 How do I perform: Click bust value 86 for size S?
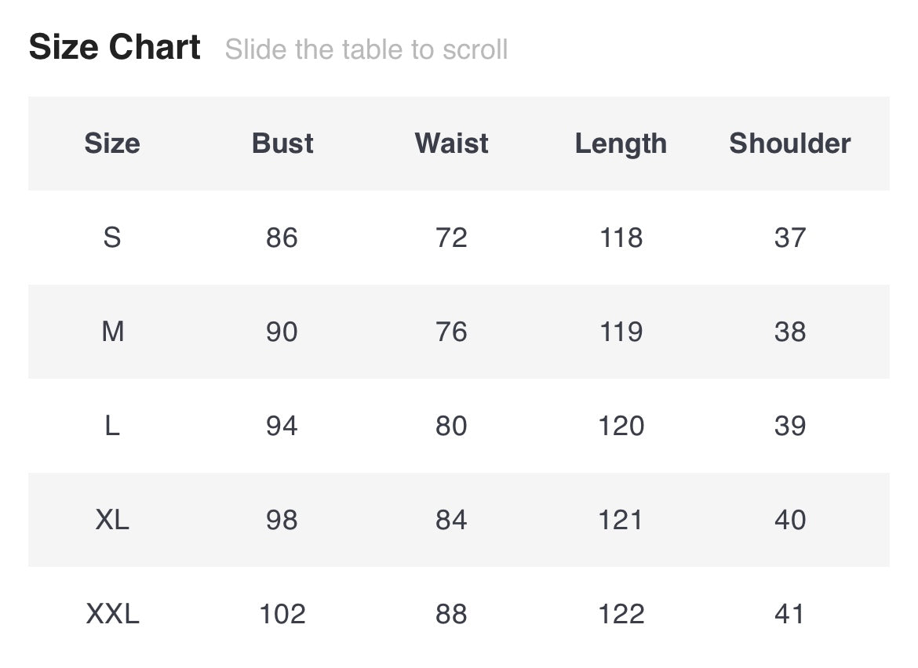pos(282,238)
